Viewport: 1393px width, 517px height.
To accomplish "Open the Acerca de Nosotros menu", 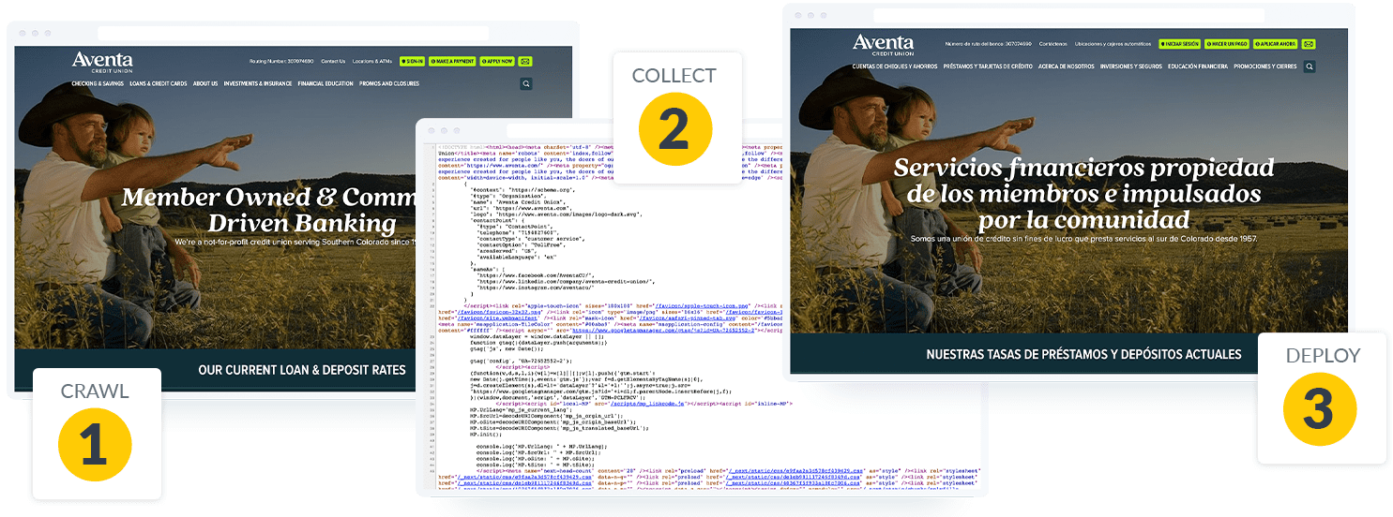I will coord(1066,66).
